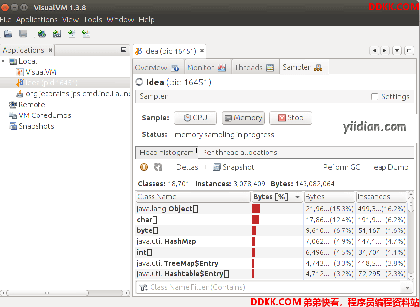
Task: Open the Help menu
Action: 147,20
